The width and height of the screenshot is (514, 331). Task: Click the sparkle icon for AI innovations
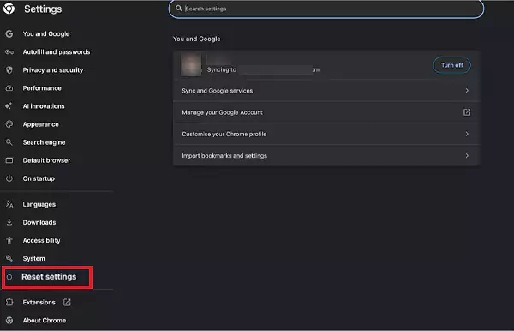(9, 106)
